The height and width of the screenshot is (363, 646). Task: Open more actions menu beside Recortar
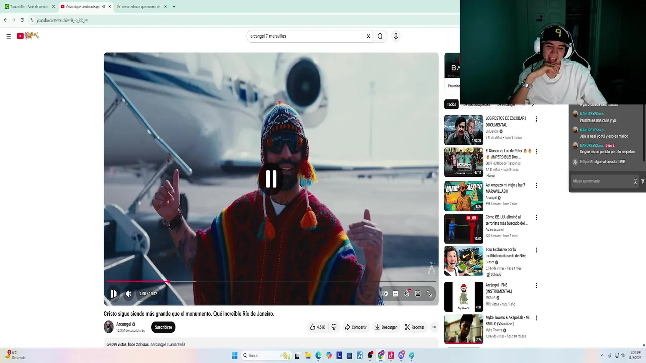click(x=434, y=327)
